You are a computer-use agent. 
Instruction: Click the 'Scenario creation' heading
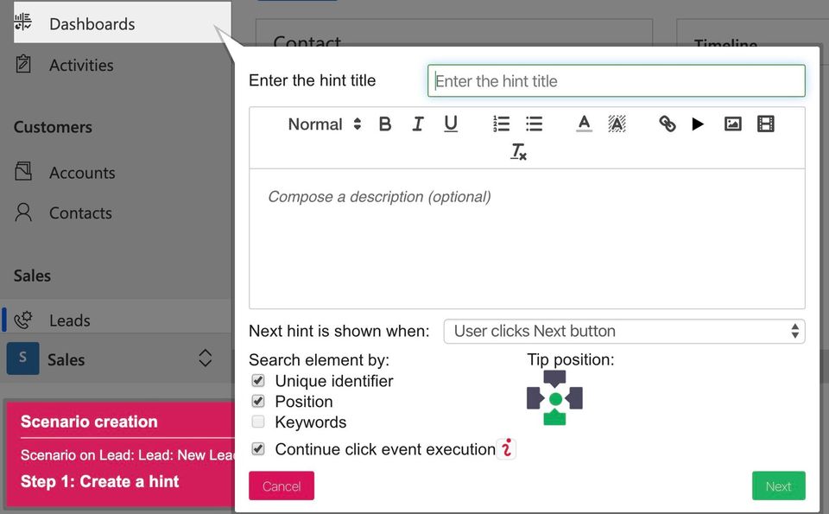tap(89, 422)
